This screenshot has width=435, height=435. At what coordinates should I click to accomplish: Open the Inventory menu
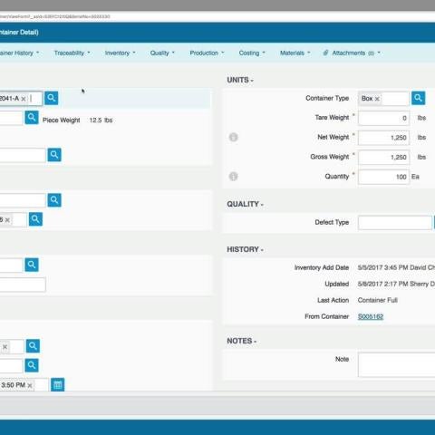tap(120, 53)
